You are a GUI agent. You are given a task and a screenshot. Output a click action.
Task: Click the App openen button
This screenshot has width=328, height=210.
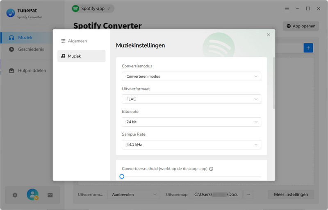301,26
